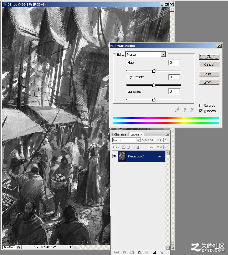Toggle lock transparent pixels icon
The height and width of the screenshot is (255, 228).
124,147
